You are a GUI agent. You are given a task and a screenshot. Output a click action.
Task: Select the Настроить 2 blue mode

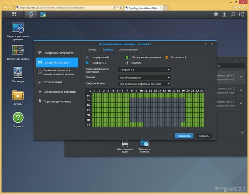coord(96,63)
